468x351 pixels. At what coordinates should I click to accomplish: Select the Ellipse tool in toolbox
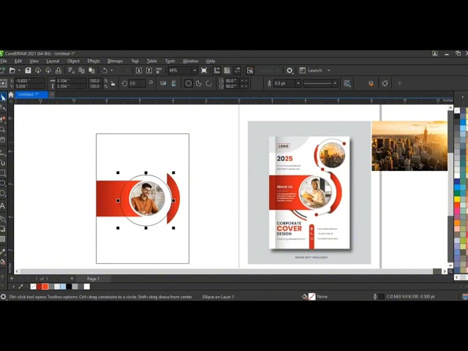[x=3, y=183]
